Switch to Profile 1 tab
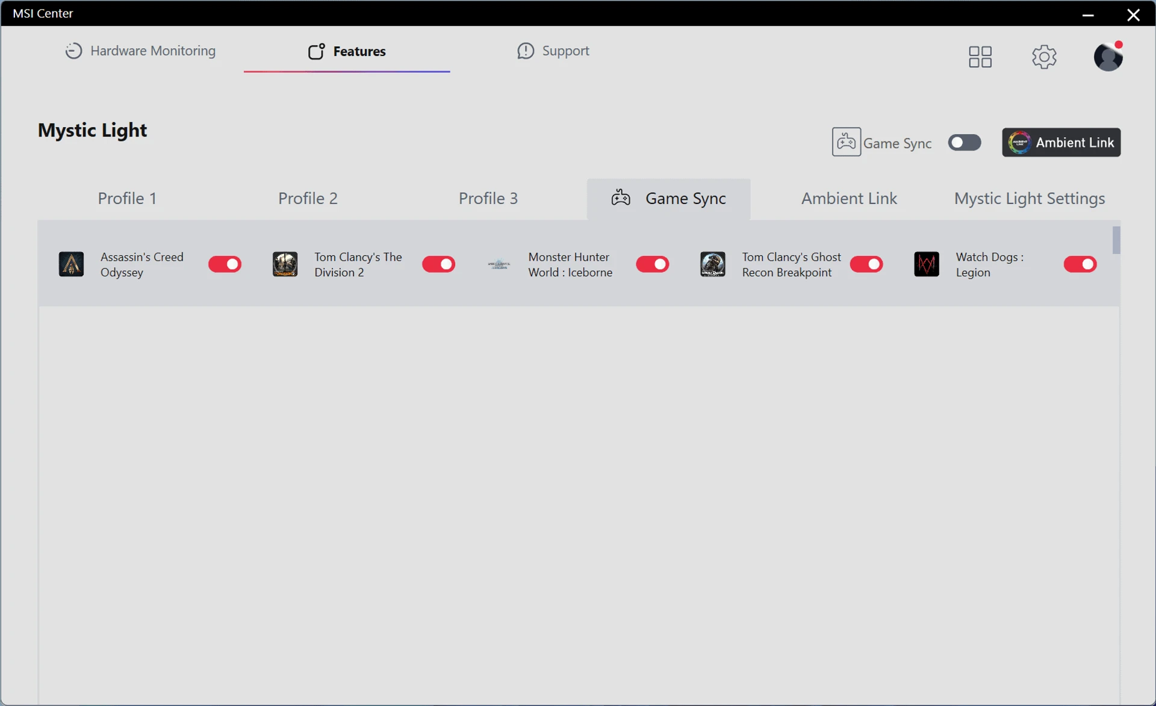 (127, 198)
